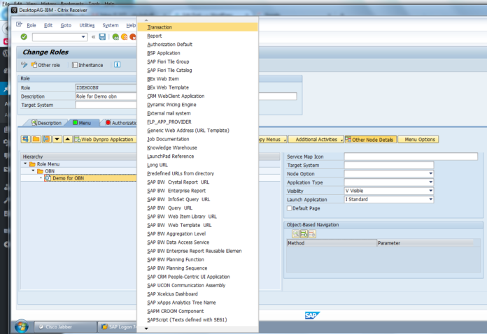The height and width of the screenshot is (334, 487).
Task: Click the Additional Activities button
Action: (316, 140)
